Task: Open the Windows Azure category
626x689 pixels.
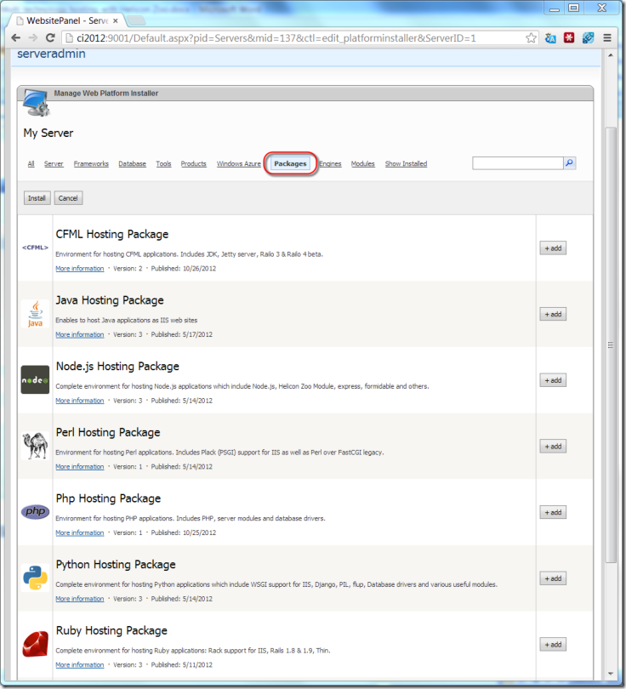Action: click(x=238, y=164)
